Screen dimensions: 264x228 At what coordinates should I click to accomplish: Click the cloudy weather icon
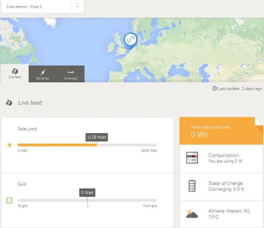pos(192,214)
